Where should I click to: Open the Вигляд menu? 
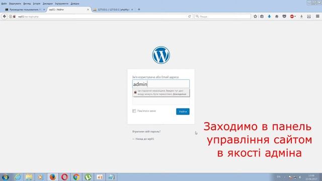click(27, 4)
